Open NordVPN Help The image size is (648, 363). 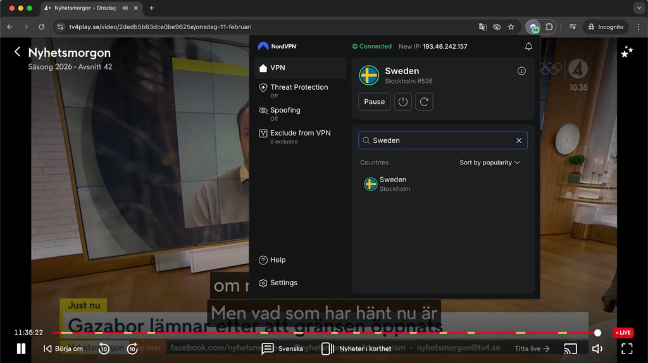pos(272,260)
